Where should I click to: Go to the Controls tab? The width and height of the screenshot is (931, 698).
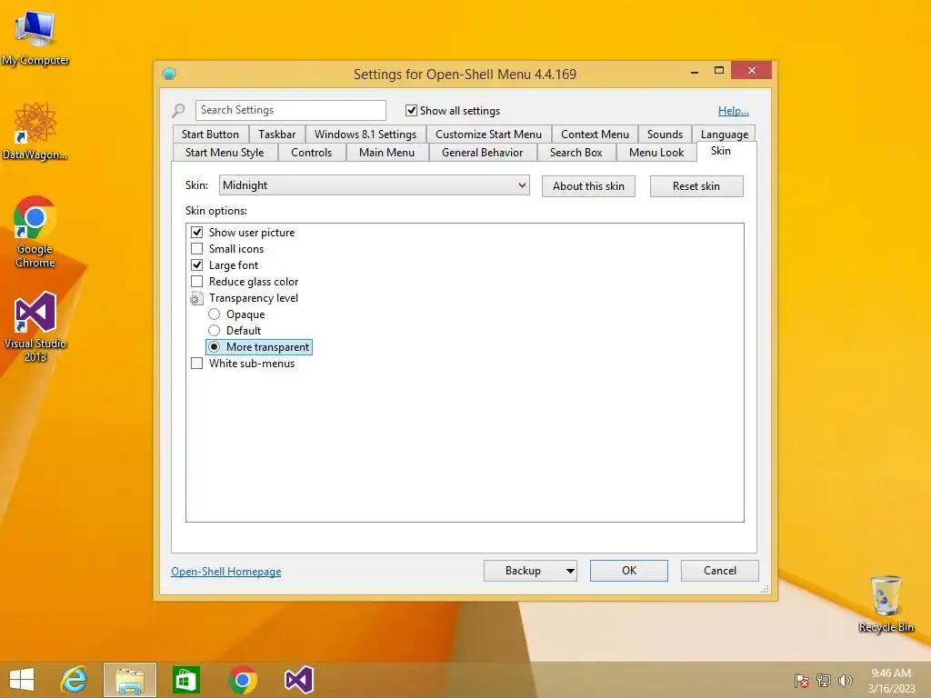click(x=311, y=153)
